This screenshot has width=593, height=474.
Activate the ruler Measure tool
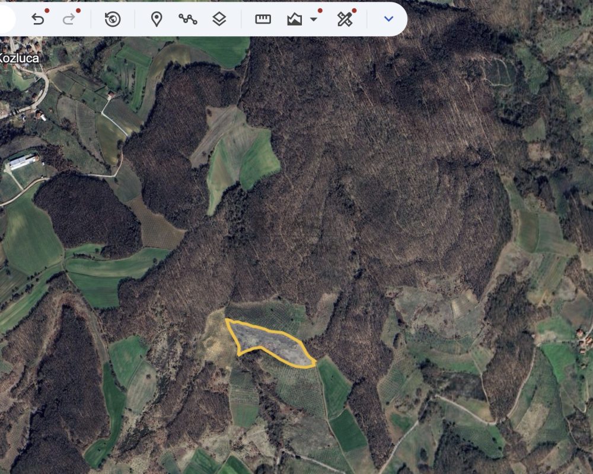[263, 19]
